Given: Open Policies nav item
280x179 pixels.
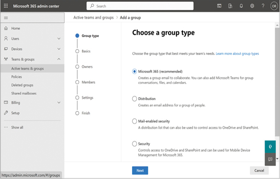Looking at the screenshot, I should 32,77.
